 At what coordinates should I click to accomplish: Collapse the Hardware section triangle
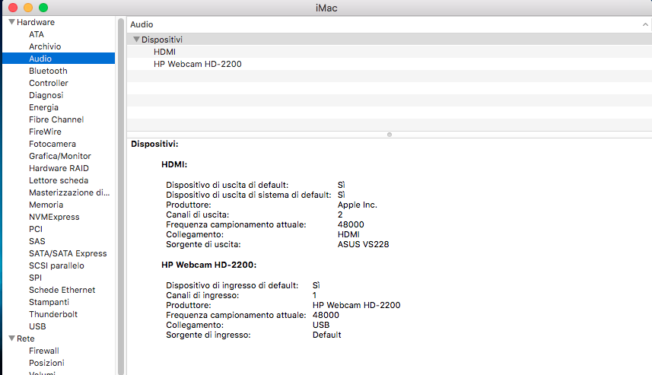tap(11, 22)
